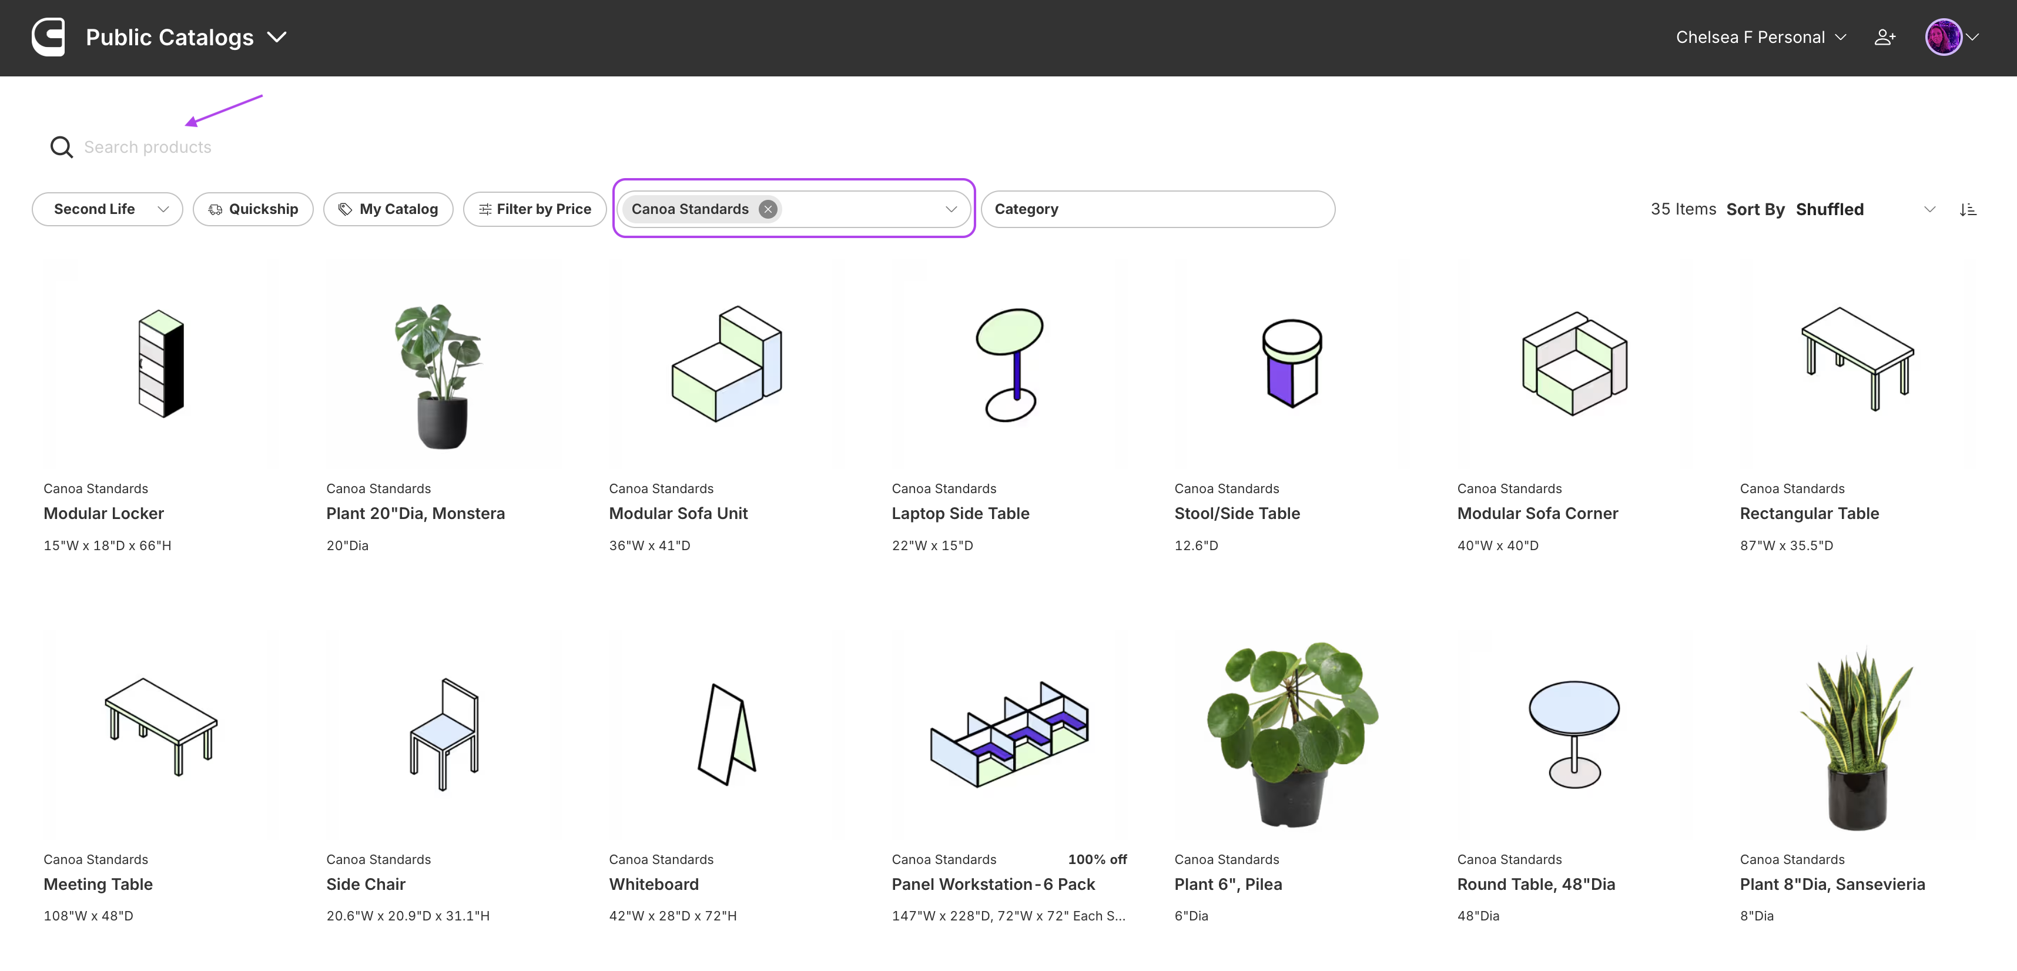Click the invite user icon
Screen dimensions: 2017x971
click(1884, 37)
